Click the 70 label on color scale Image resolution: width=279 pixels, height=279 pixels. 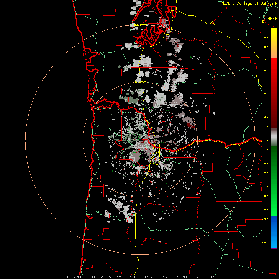(266, 59)
